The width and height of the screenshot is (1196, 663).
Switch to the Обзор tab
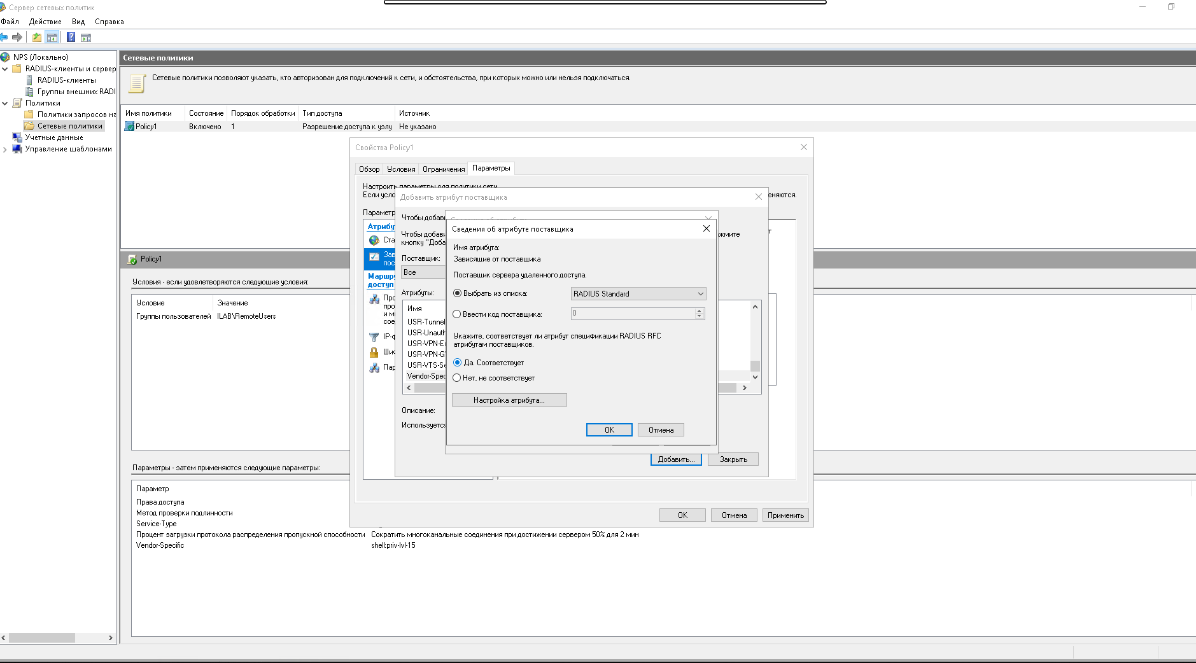[x=369, y=169]
